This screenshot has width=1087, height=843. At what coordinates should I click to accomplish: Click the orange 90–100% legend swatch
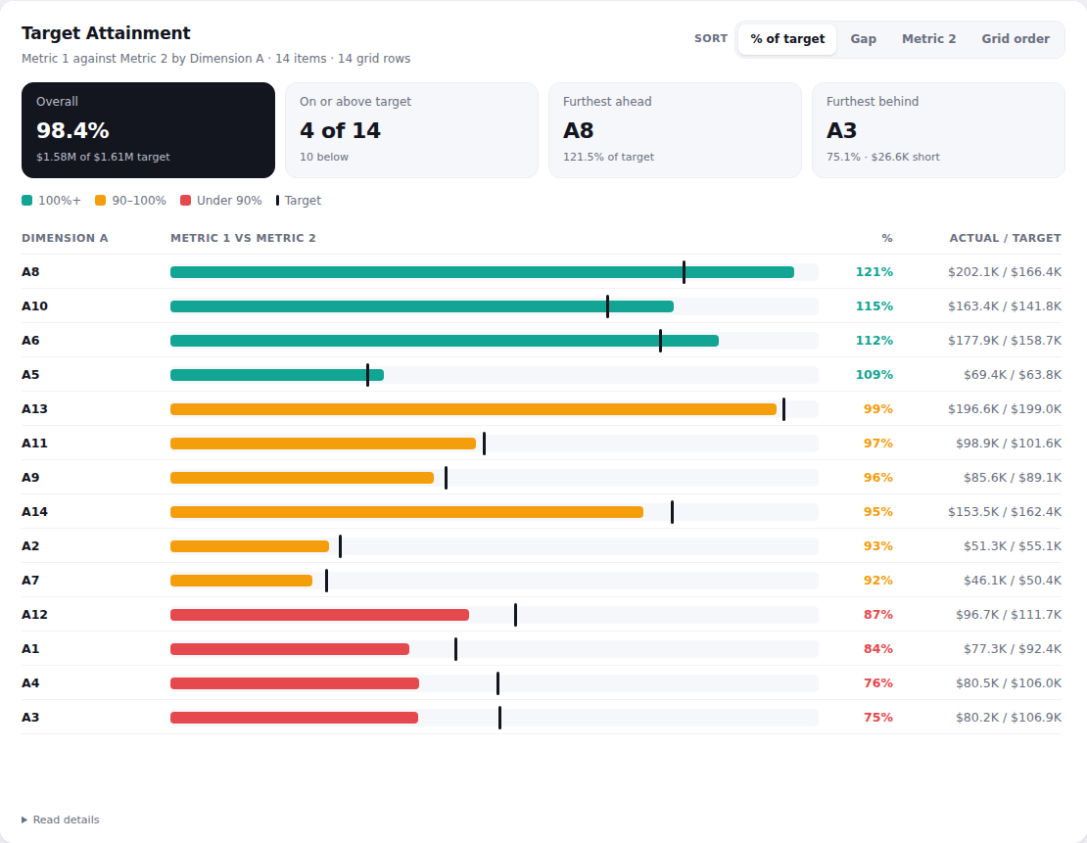coord(101,201)
